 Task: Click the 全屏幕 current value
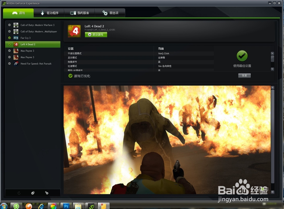coord(161,58)
